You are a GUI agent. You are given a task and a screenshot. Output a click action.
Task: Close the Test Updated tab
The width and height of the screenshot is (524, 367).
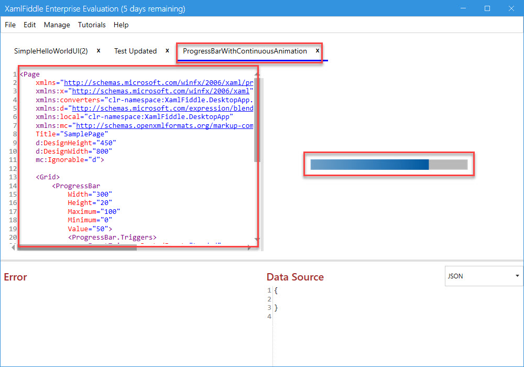(x=168, y=50)
